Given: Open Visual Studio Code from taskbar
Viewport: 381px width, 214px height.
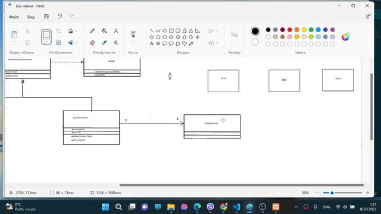Looking at the screenshot, I should point(236,207).
